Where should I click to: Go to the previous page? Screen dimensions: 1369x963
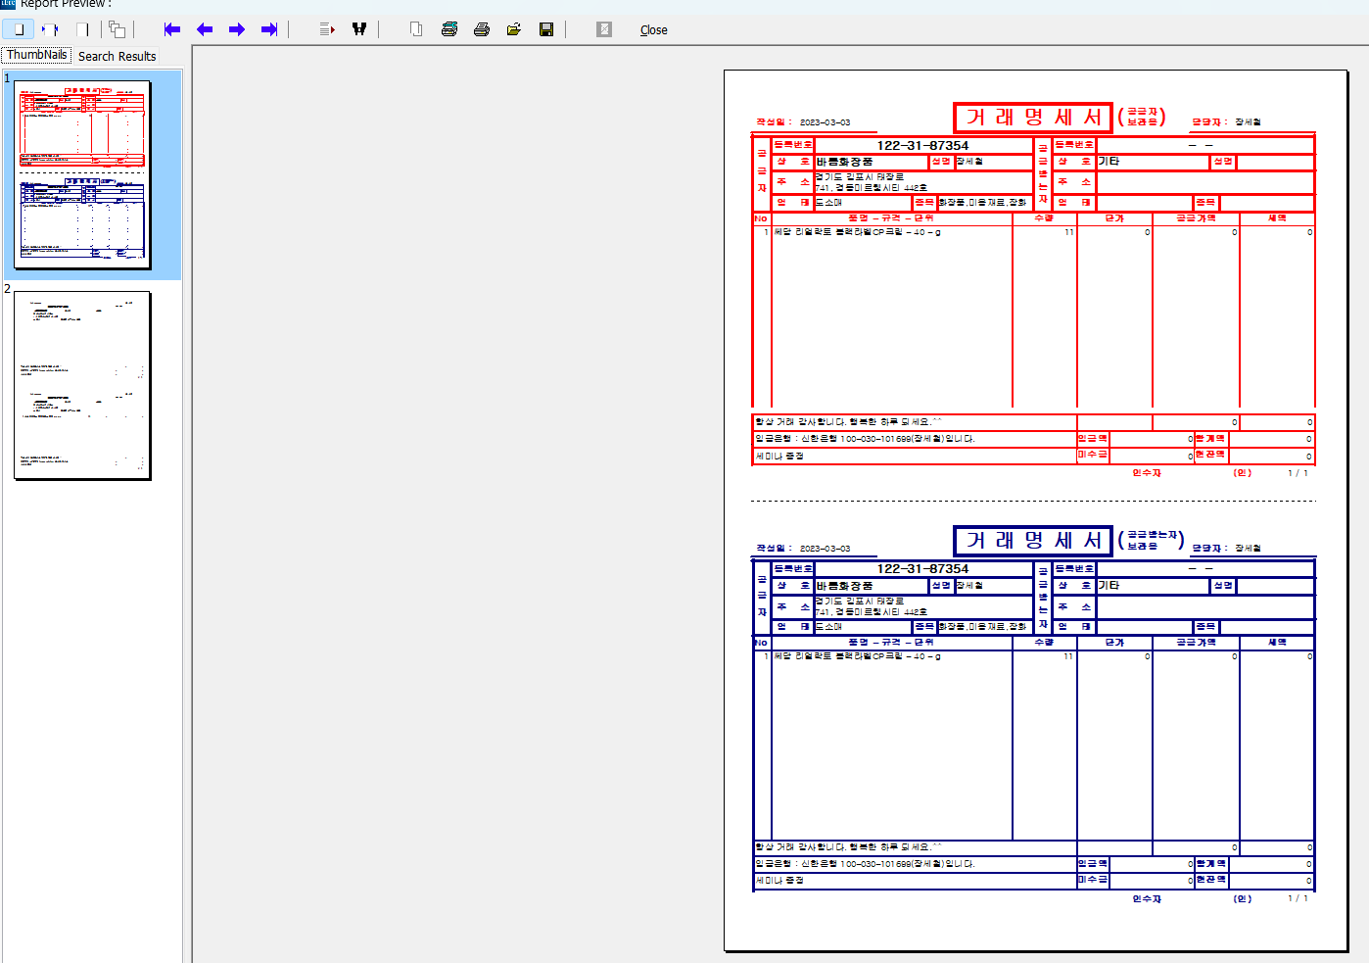(x=205, y=29)
